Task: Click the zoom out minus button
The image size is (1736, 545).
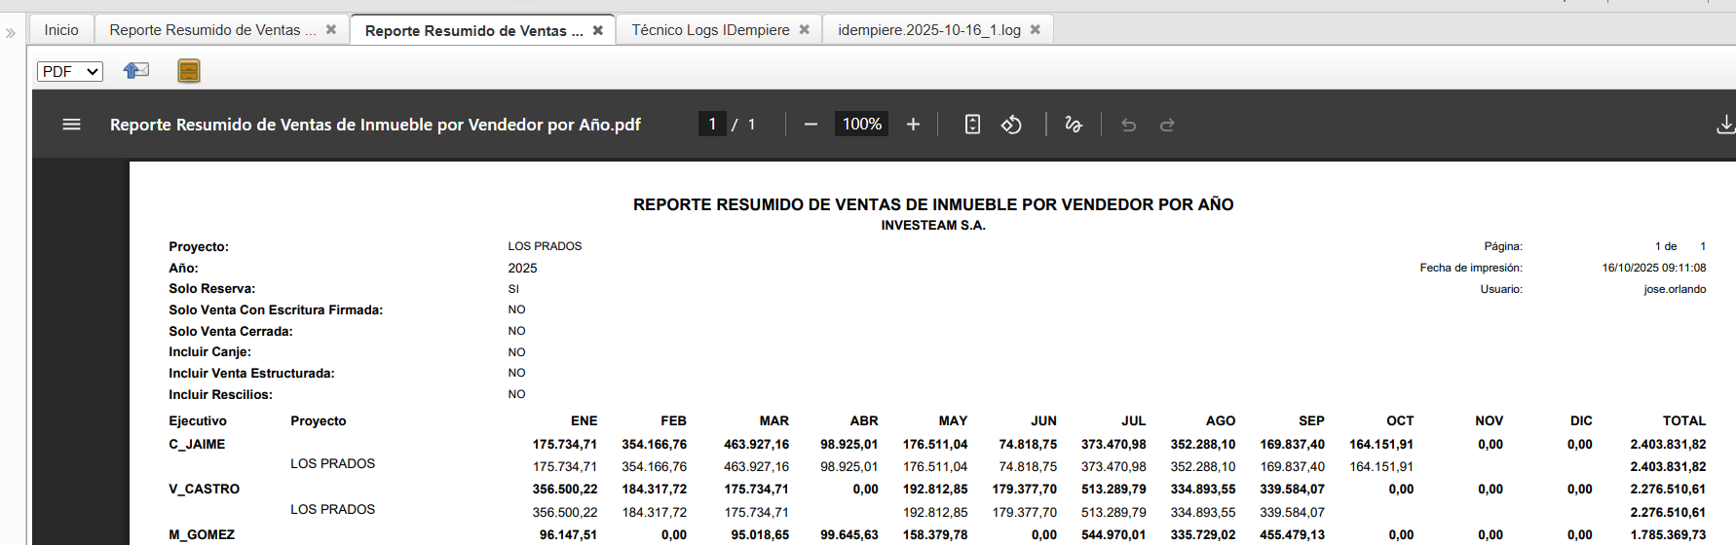Action: (x=811, y=125)
